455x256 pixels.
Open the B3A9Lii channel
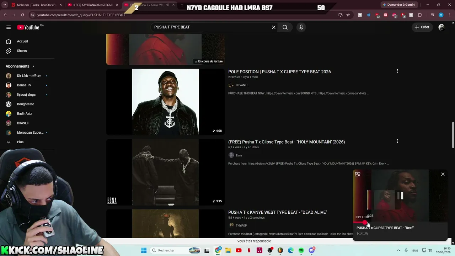(x=27, y=123)
